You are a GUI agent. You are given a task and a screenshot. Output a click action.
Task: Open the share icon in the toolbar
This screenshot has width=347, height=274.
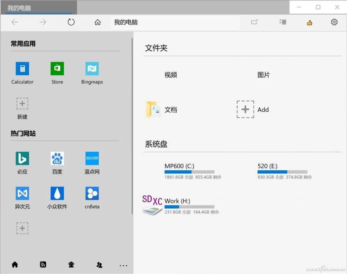click(x=254, y=22)
